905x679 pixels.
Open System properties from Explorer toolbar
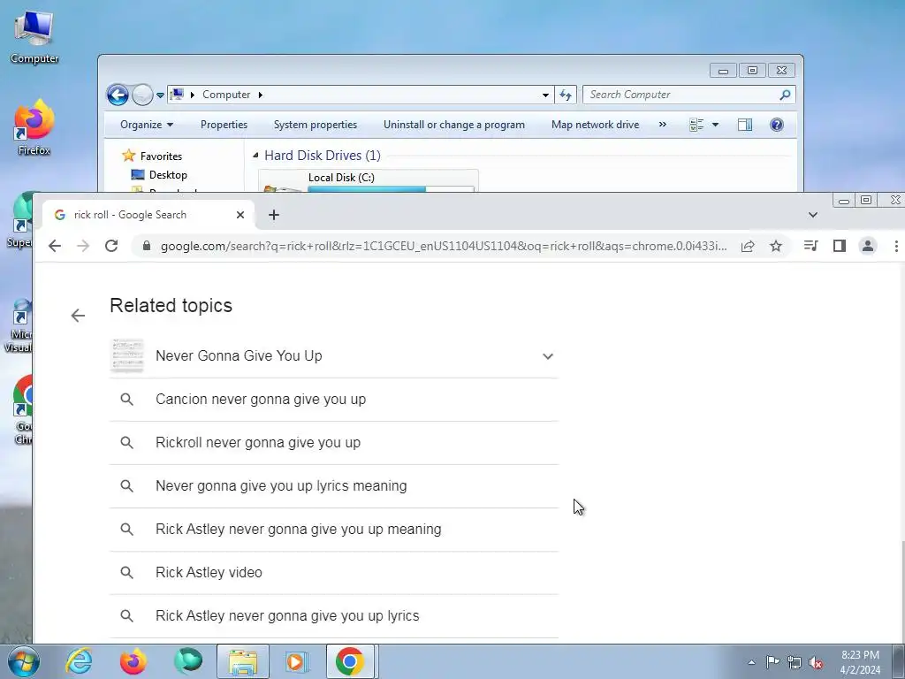tap(316, 125)
